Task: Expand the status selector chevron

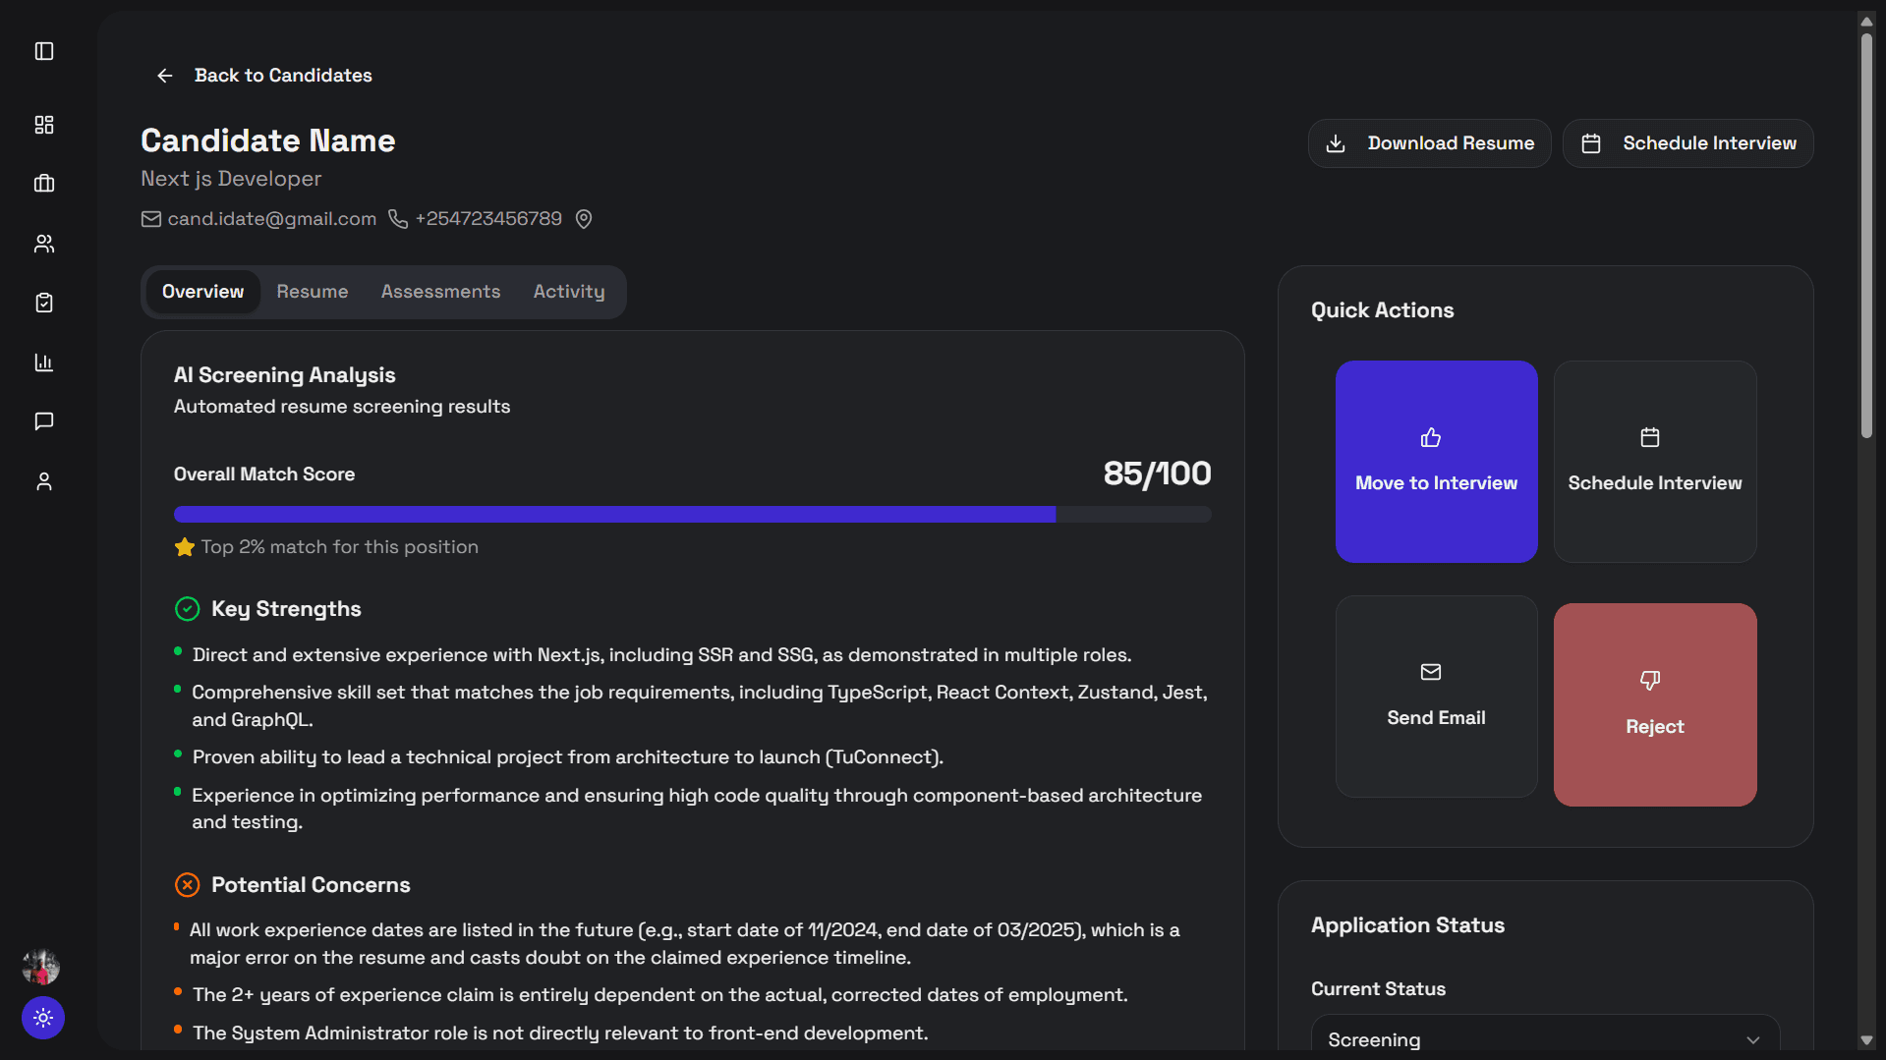Action: point(1752,1038)
